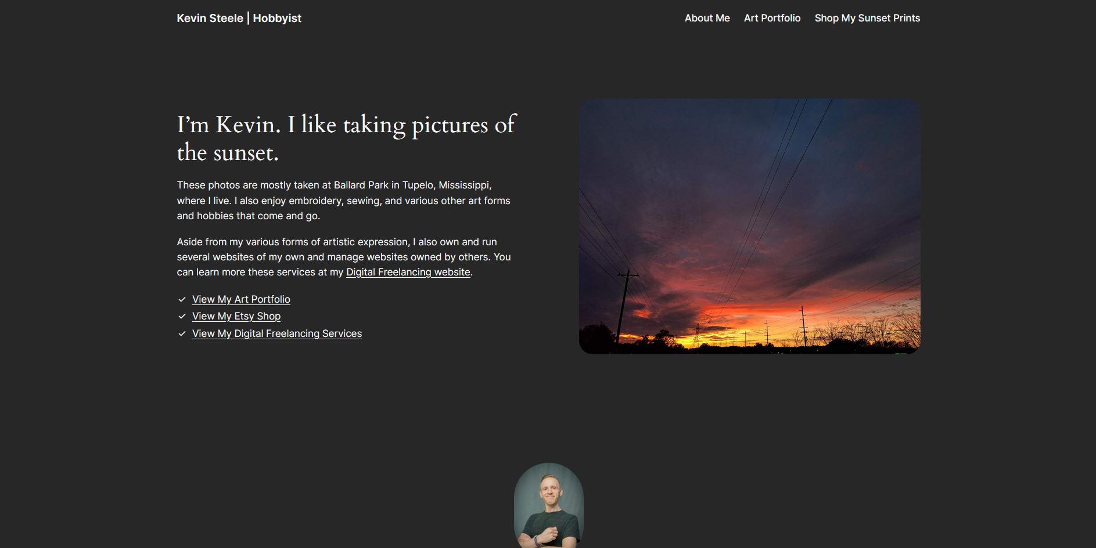
Task: Click the checkmark icon beside Art Portfolio link
Action: [182, 299]
